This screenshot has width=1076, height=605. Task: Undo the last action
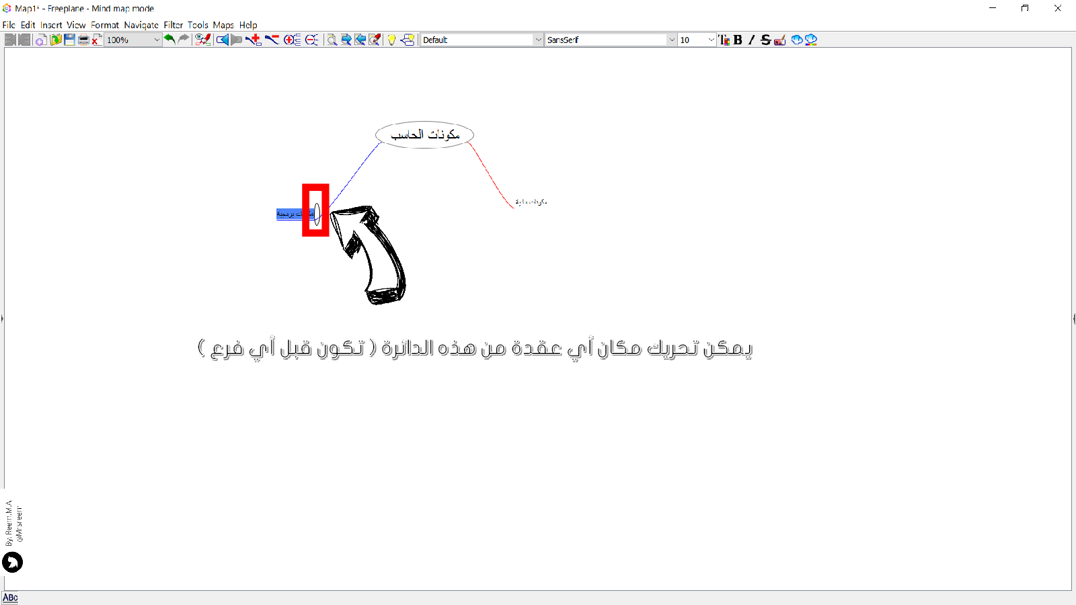[x=169, y=40]
